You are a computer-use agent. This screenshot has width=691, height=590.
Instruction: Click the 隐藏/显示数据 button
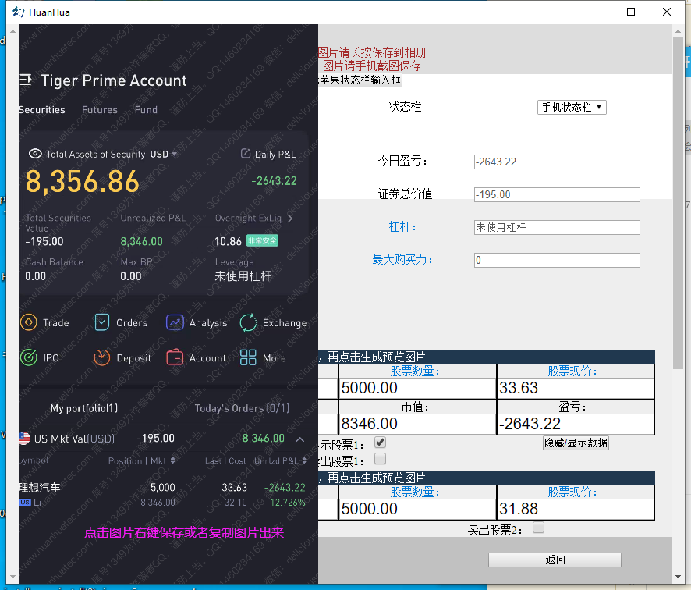[576, 443]
